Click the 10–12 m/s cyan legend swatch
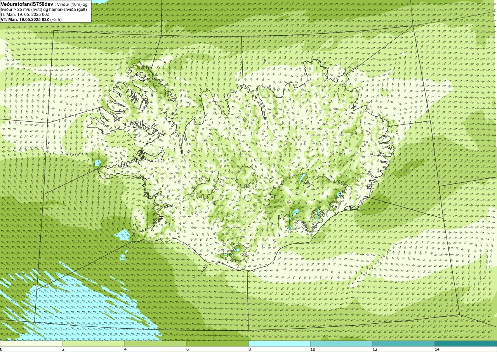The width and height of the screenshot is (497, 352). click(x=342, y=343)
